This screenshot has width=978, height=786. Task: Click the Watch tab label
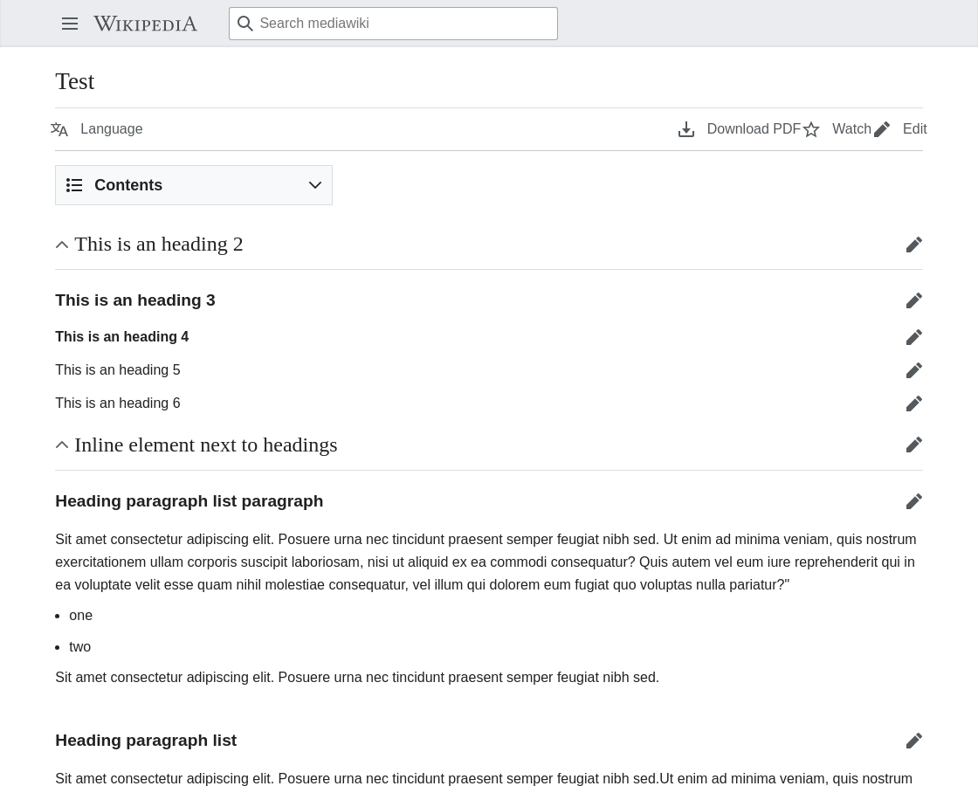pyautogui.click(x=851, y=129)
